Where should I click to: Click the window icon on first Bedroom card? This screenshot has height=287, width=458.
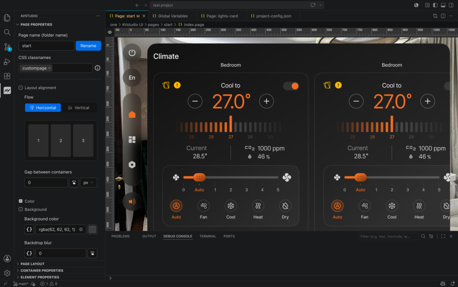point(166,85)
